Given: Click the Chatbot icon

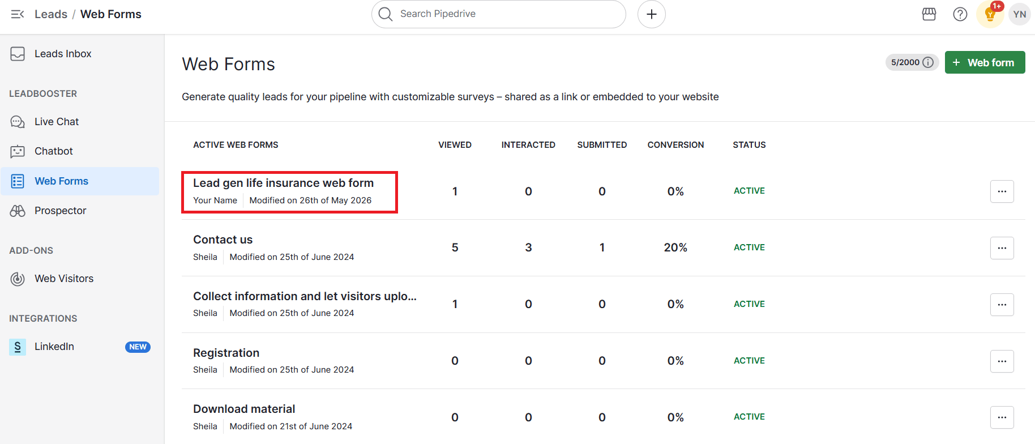Looking at the screenshot, I should (x=18, y=151).
